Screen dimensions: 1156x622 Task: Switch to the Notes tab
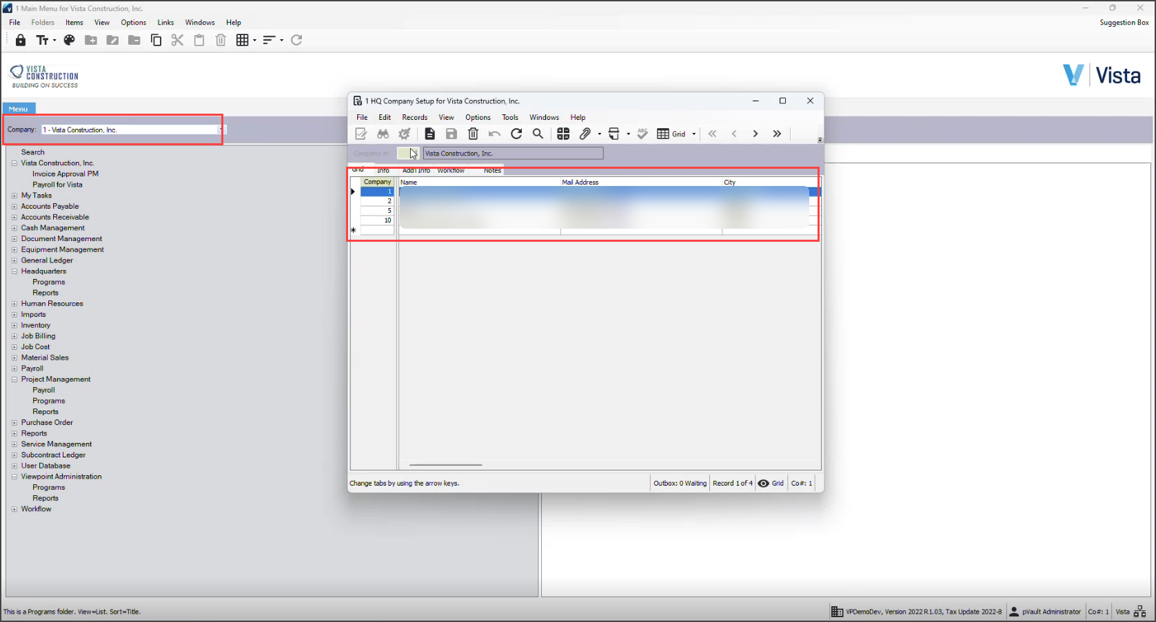tap(492, 170)
